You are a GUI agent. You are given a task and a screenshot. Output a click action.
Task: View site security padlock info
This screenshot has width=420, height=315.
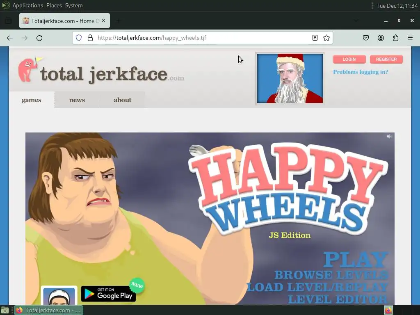point(90,38)
